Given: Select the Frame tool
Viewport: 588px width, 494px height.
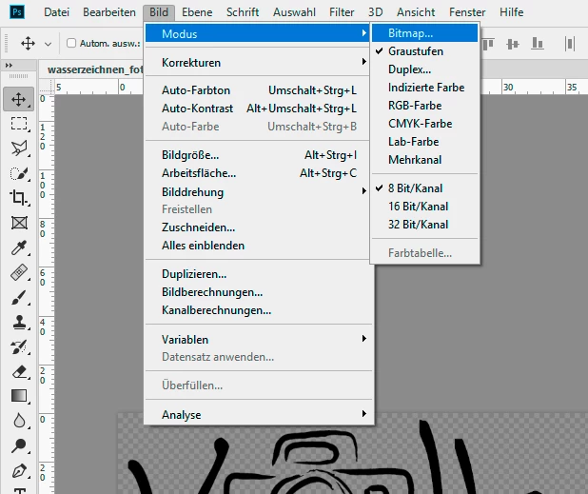Looking at the screenshot, I should tap(19, 223).
